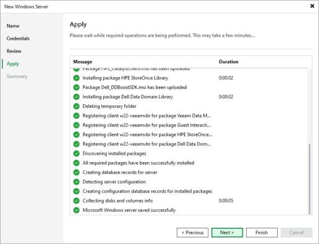Click success icon for Registering client Dell Data Dom... row
This screenshot has height=244, width=319.
click(76, 144)
